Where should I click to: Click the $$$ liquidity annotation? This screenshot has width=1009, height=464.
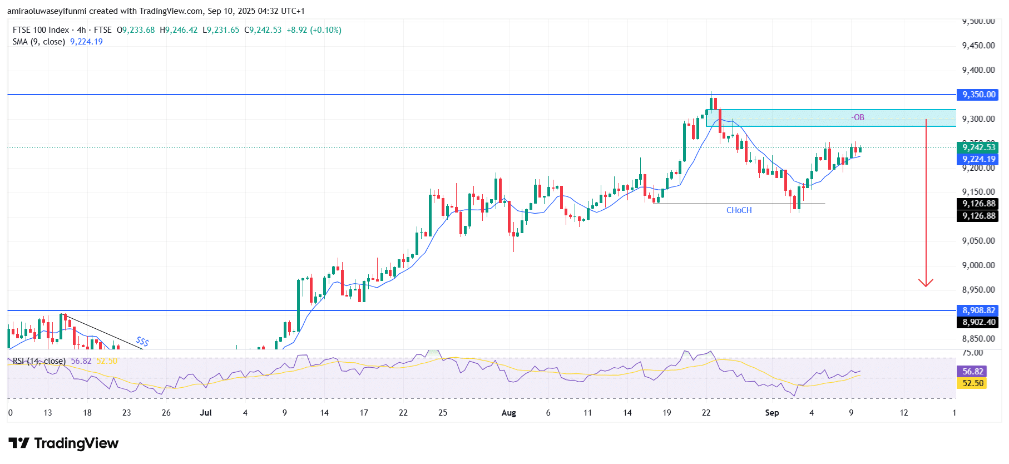tap(142, 341)
